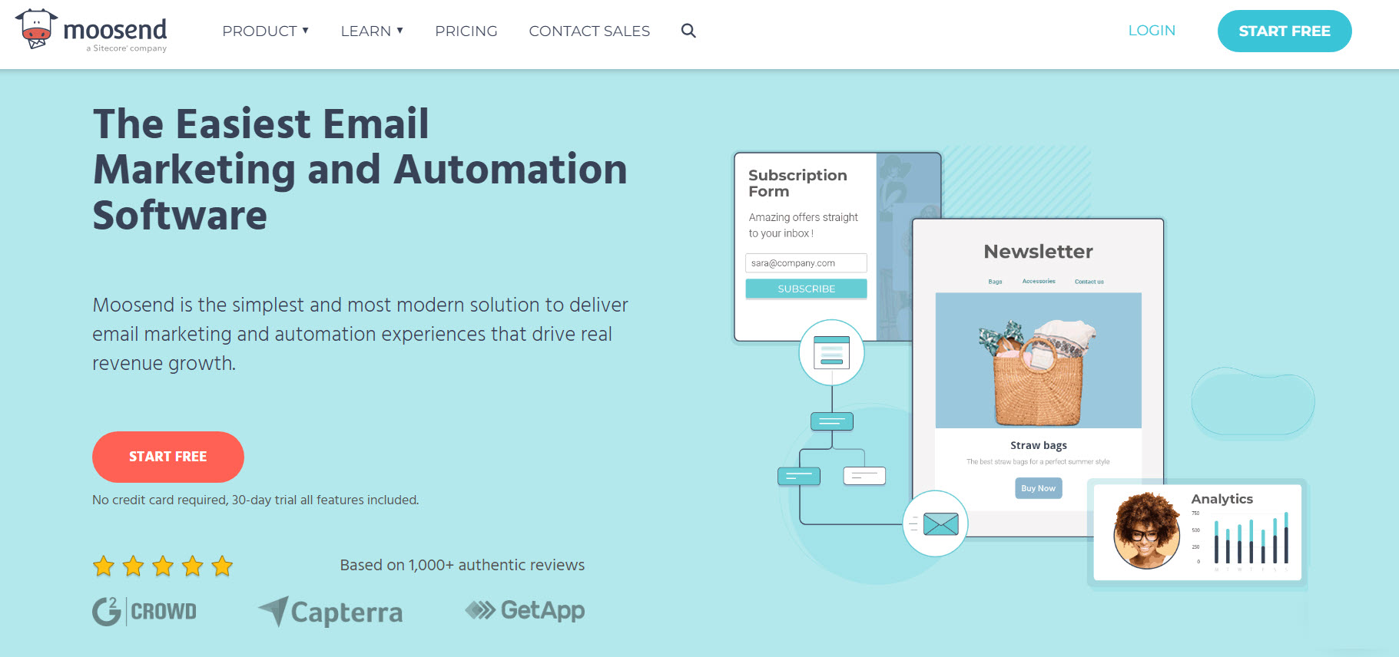1399x657 pixels.
Task: Click the straw bag product image
Action: pyautogui.click(x=1039, y=361)
